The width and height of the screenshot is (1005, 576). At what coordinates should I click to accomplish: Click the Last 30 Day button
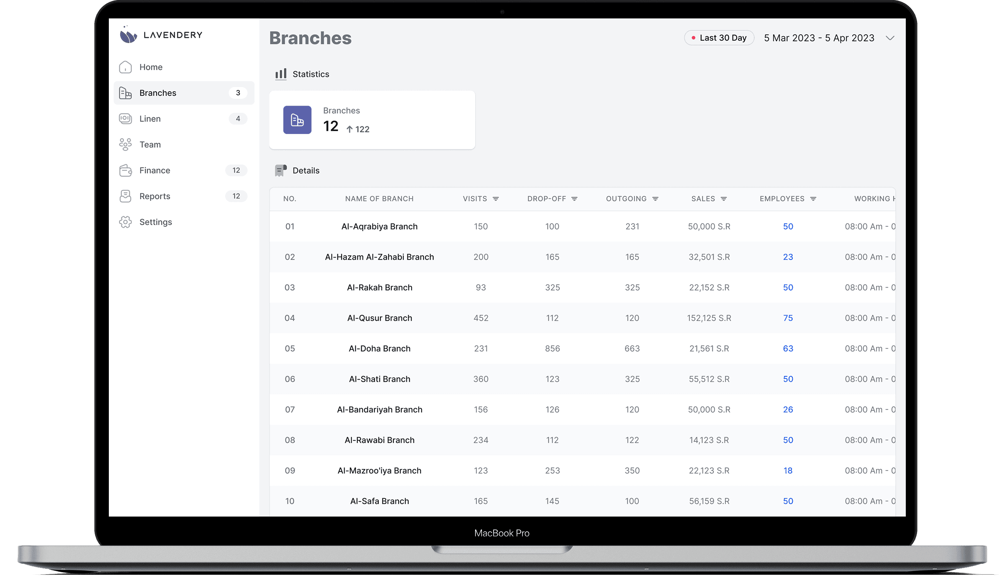(719, 38)
